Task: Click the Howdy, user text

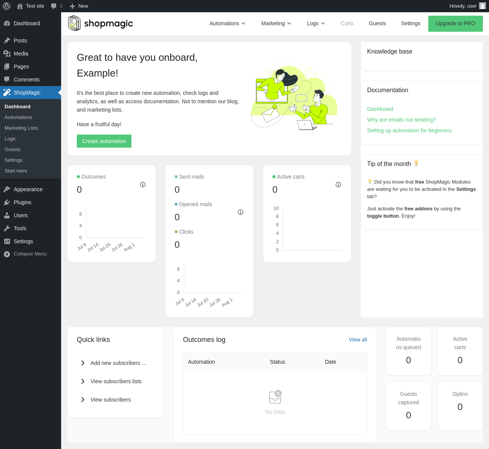Action: (x=463, y=6)
